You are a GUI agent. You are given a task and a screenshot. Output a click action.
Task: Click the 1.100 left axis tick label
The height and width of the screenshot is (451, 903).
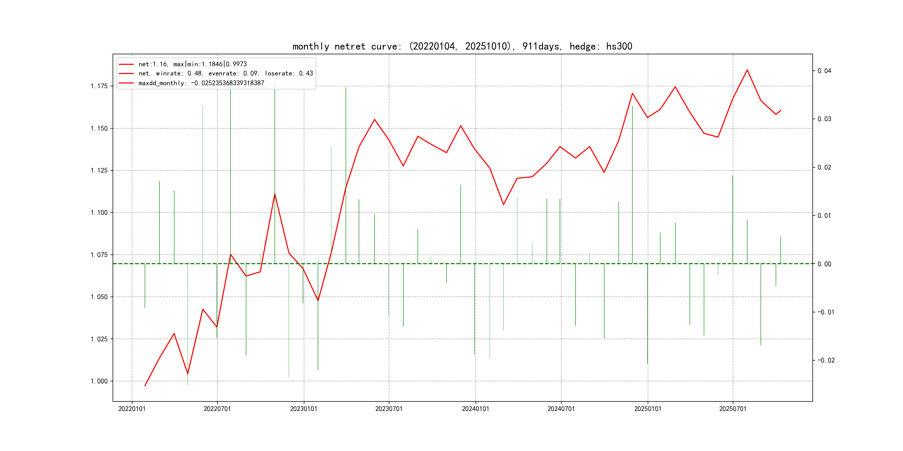coord(99,212)
